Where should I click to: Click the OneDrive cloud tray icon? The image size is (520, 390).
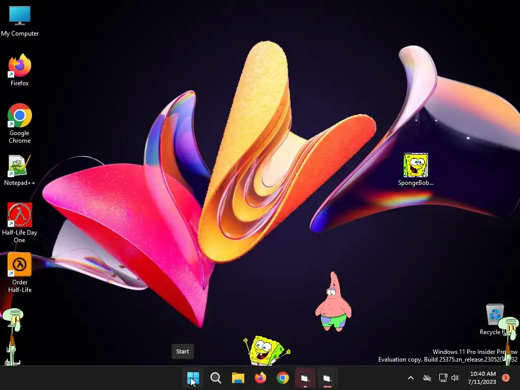[427, 378]
